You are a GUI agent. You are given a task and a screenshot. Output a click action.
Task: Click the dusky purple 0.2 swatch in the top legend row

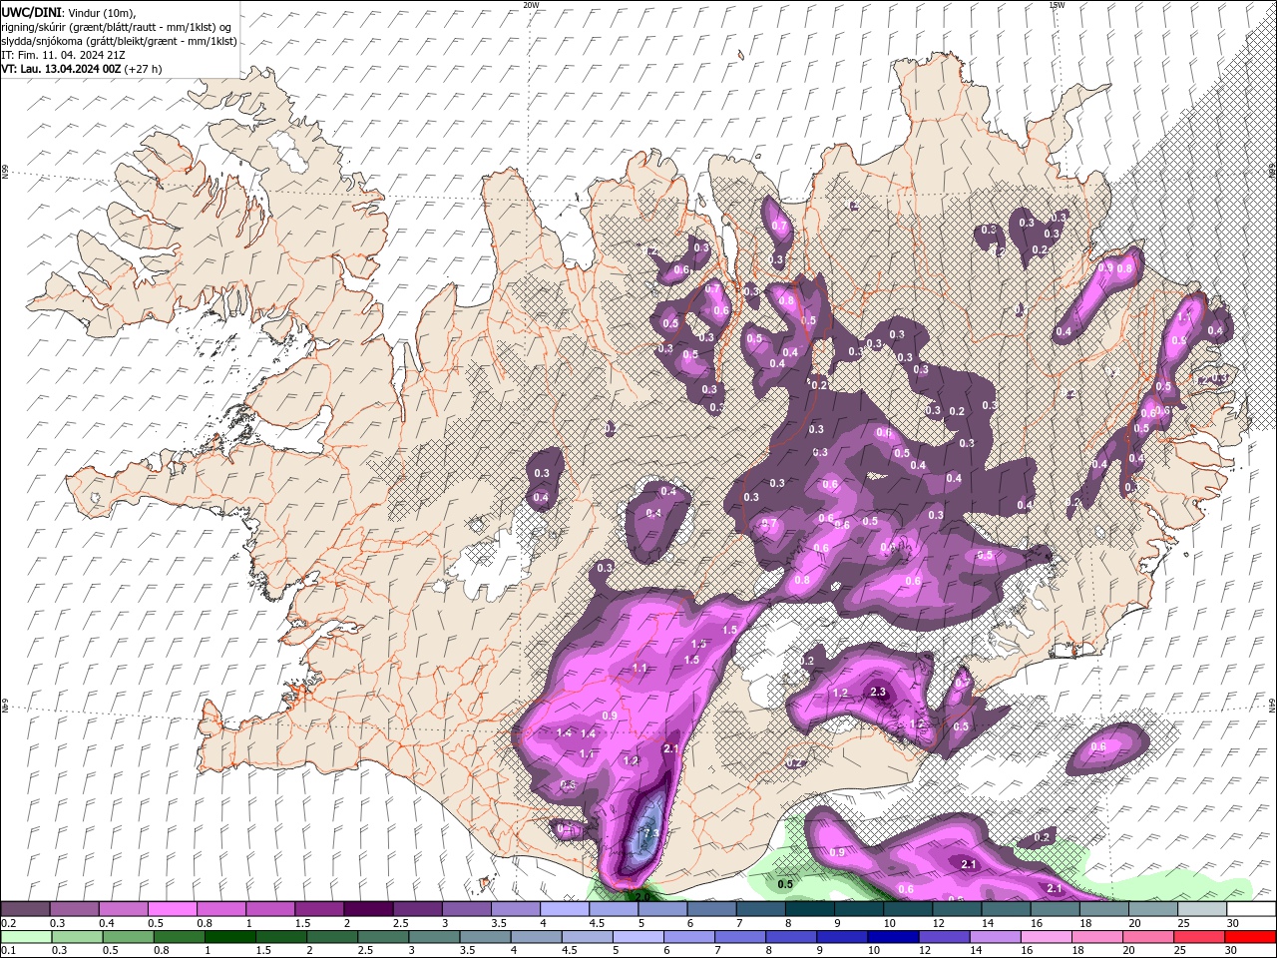[x=25, y=909]
